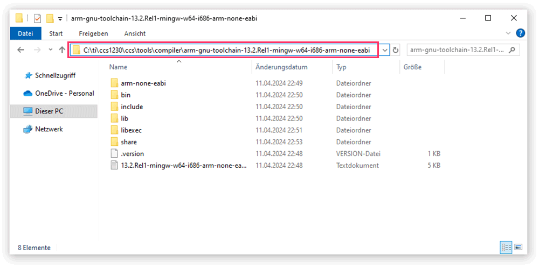
Task: Select OneDrive - Personal in the sidebar
Action: [64, 93]
